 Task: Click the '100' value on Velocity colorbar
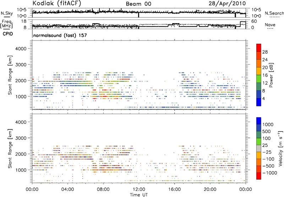coord(267,138)
